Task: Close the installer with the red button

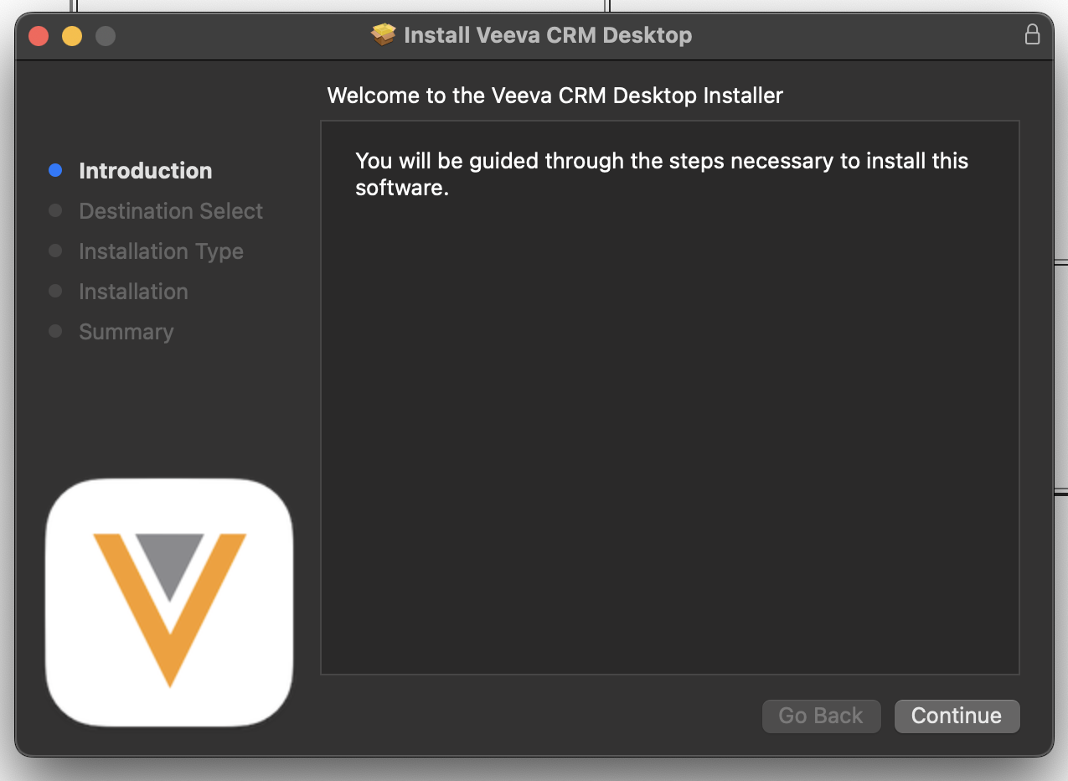Action: tap(39, 36)
